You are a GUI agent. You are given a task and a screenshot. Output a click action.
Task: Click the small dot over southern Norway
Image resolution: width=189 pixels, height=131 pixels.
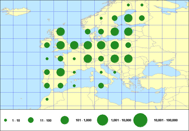click(x=101, y=18)
